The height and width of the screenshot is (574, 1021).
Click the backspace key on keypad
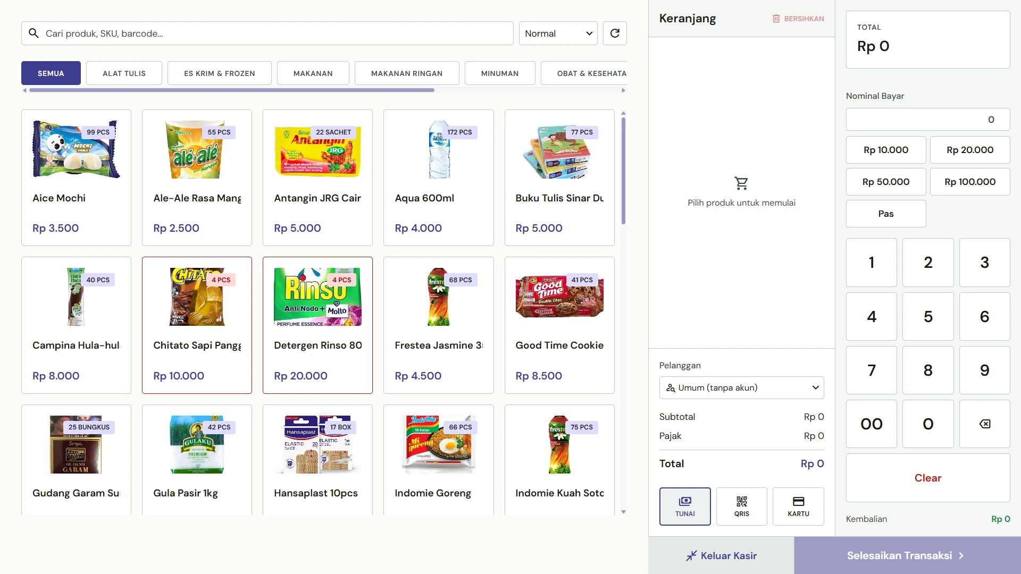click(984, 424)
